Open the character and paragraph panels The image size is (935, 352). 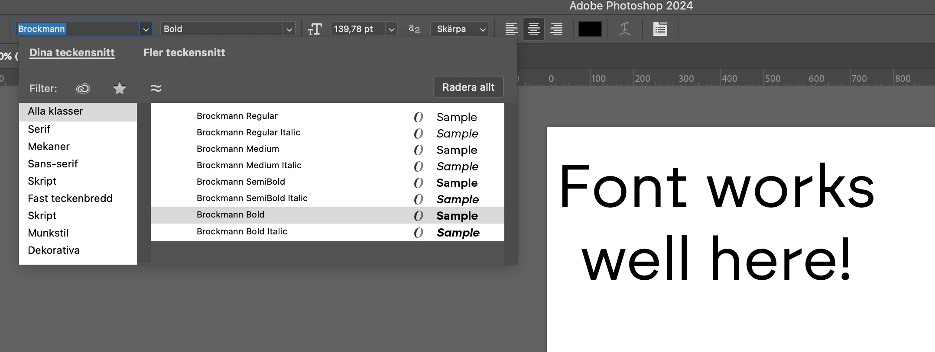[x=660, y=29]
